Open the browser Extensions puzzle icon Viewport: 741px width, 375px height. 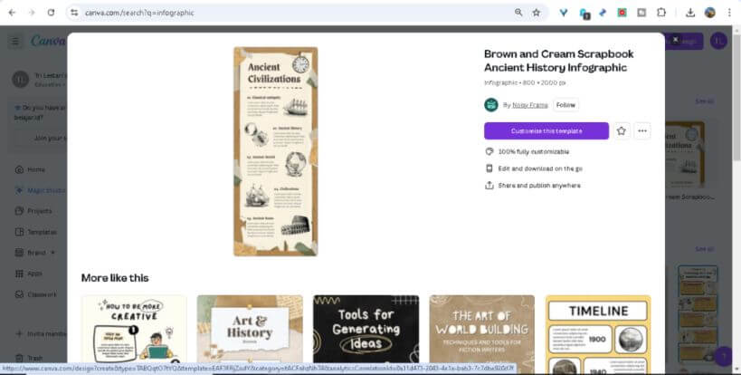click(x=661, y=13)
